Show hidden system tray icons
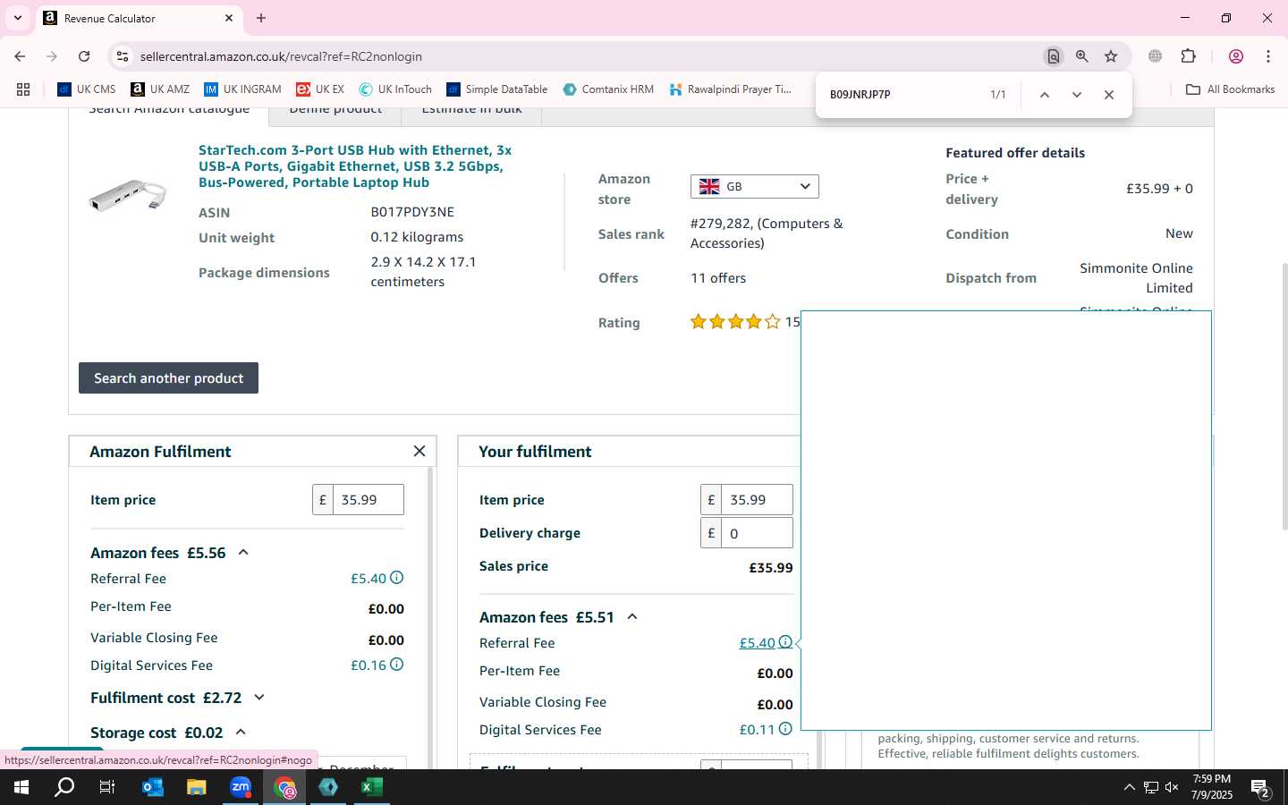This screenshot has width=1288, height=805. point(1129,787)
